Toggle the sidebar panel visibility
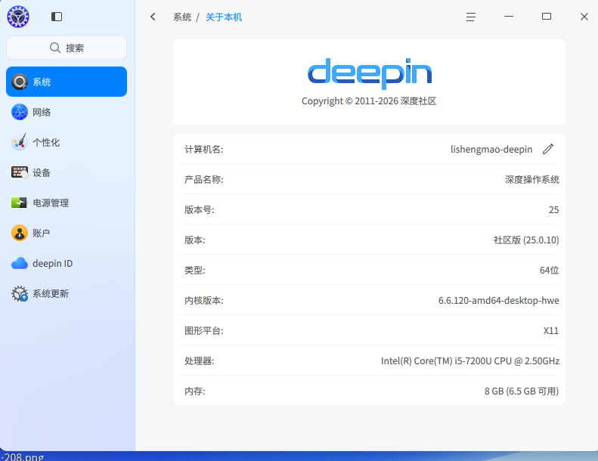Image resolution: width=598 pixels, height=461 pixels. pos(57,17)
